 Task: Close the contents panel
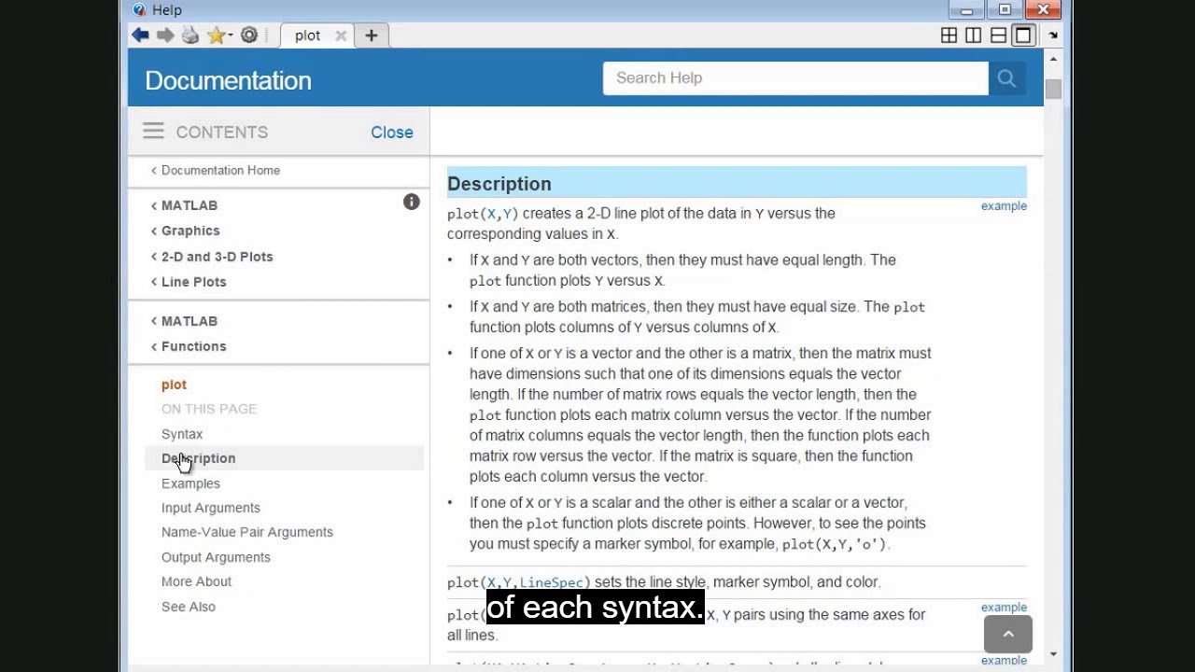pos(392,133)
